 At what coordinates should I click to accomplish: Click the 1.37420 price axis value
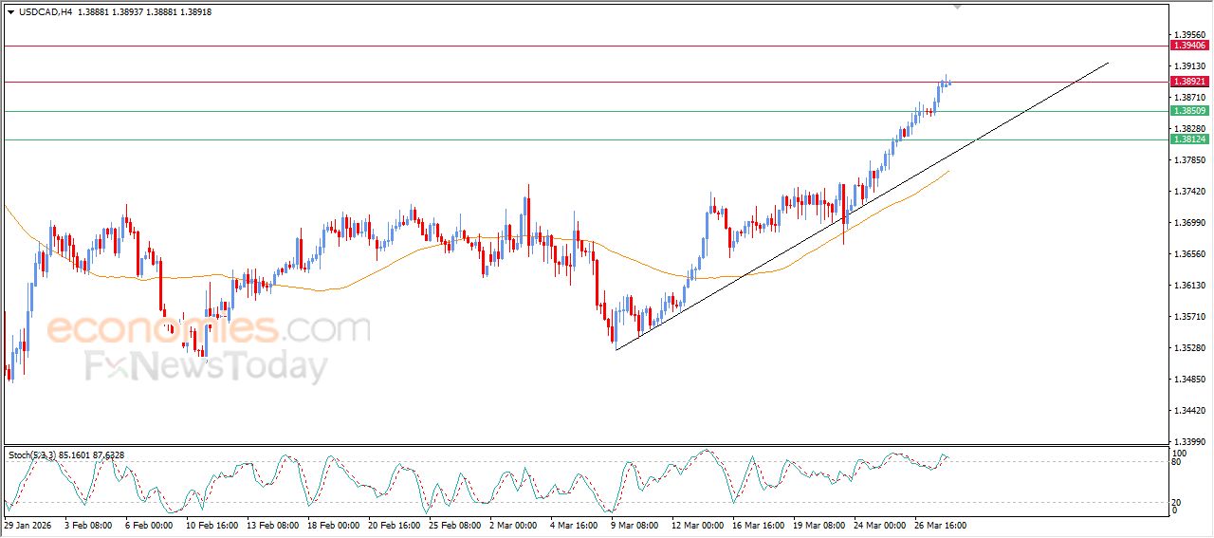1189,192
